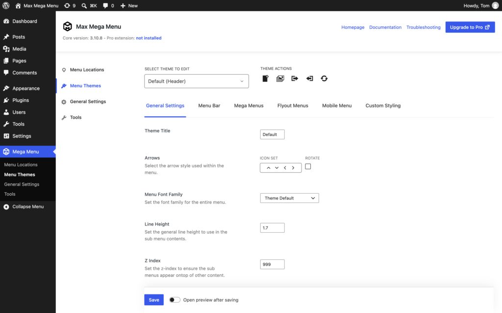
Task: Open the updates icon showing 9
Action: pyautogui.click(x=70, y=5)
